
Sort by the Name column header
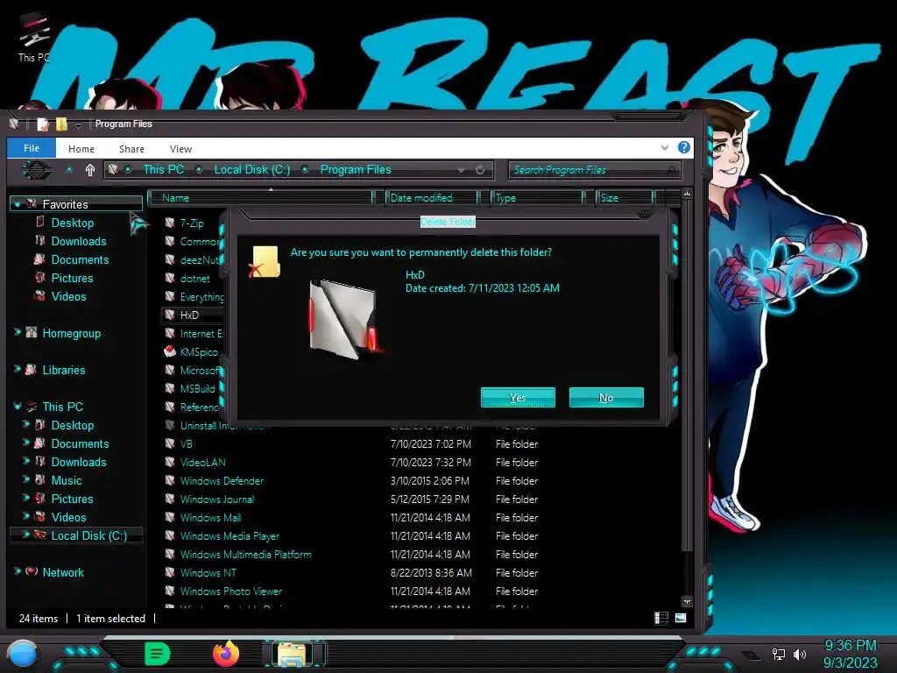tap(261, 197)
